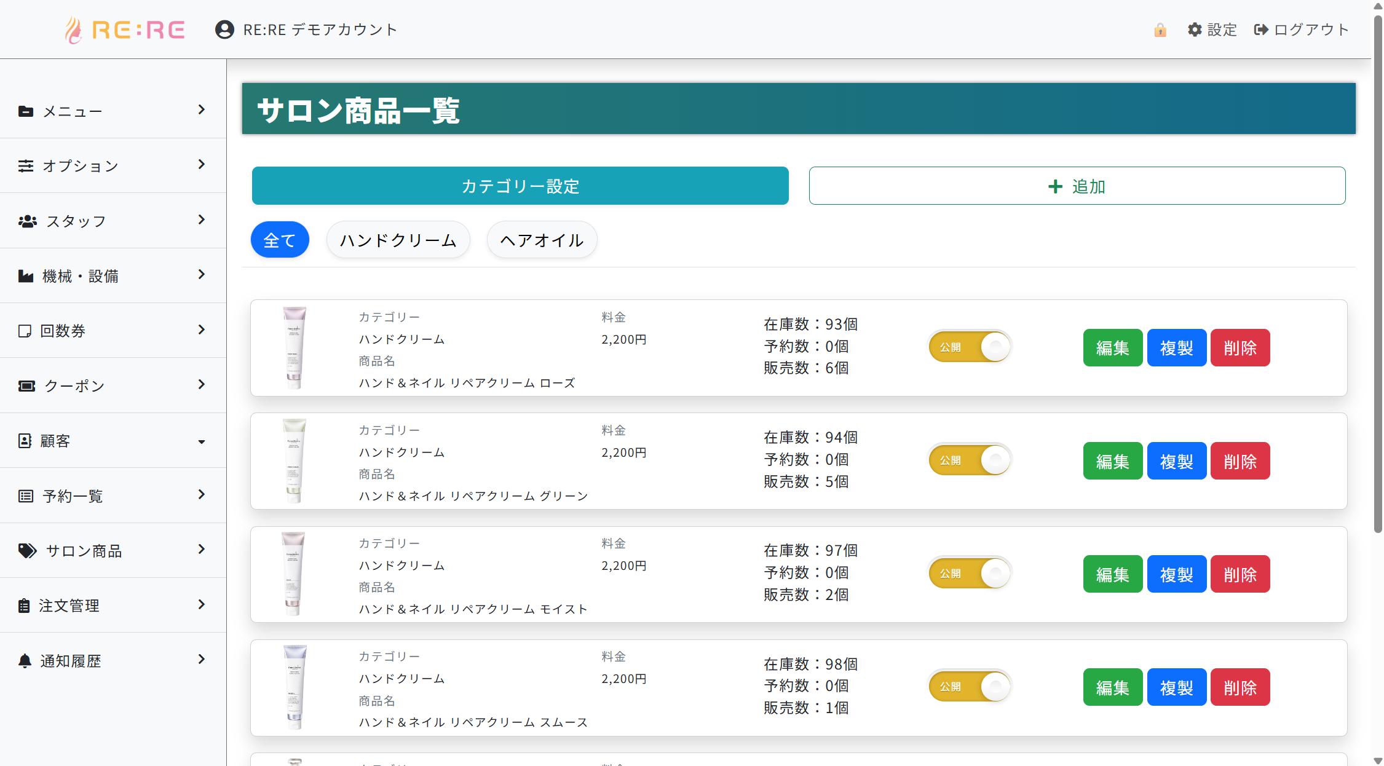Viewport: 1384px width, 766px height.
Task: Disable 公開 for ハンド＆ネイル リペアクリーム ローズ
Action: [968, 347]
